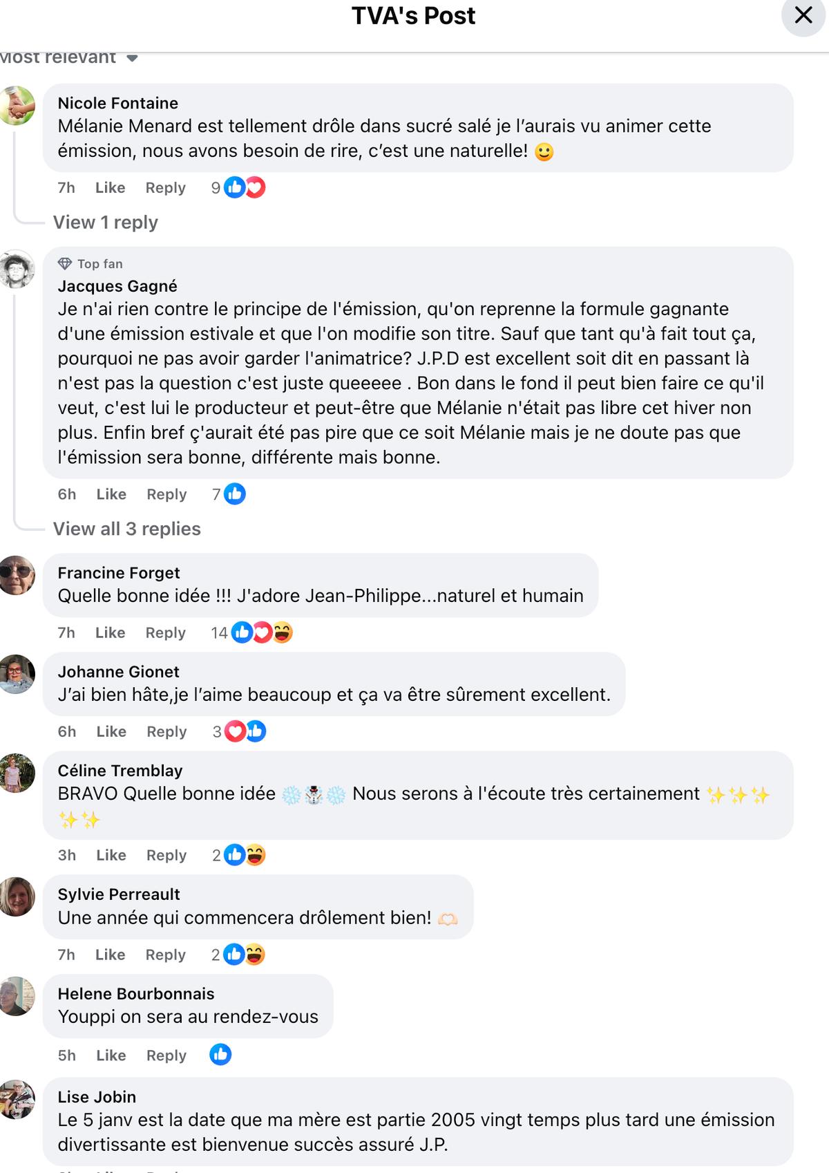
Task: Close the TVA's Post dialog
Action: tap(803, 15)
